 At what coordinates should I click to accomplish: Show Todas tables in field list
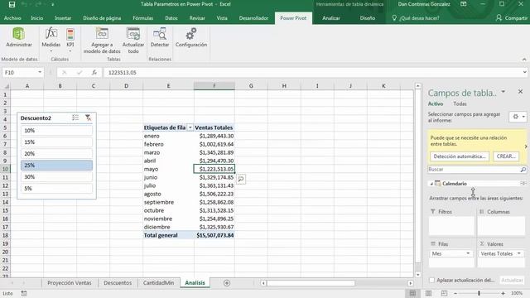pos(460,103)
